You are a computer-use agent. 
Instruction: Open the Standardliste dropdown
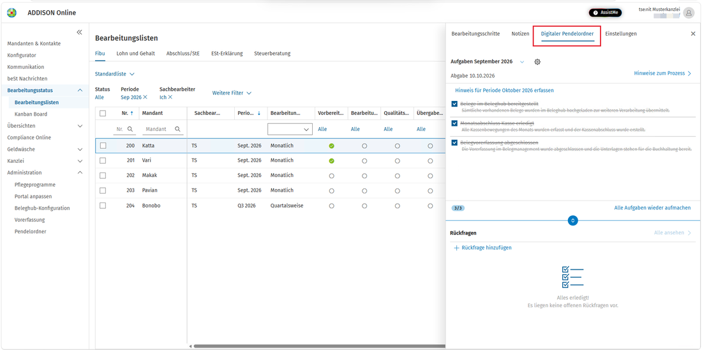pos(115,74)
